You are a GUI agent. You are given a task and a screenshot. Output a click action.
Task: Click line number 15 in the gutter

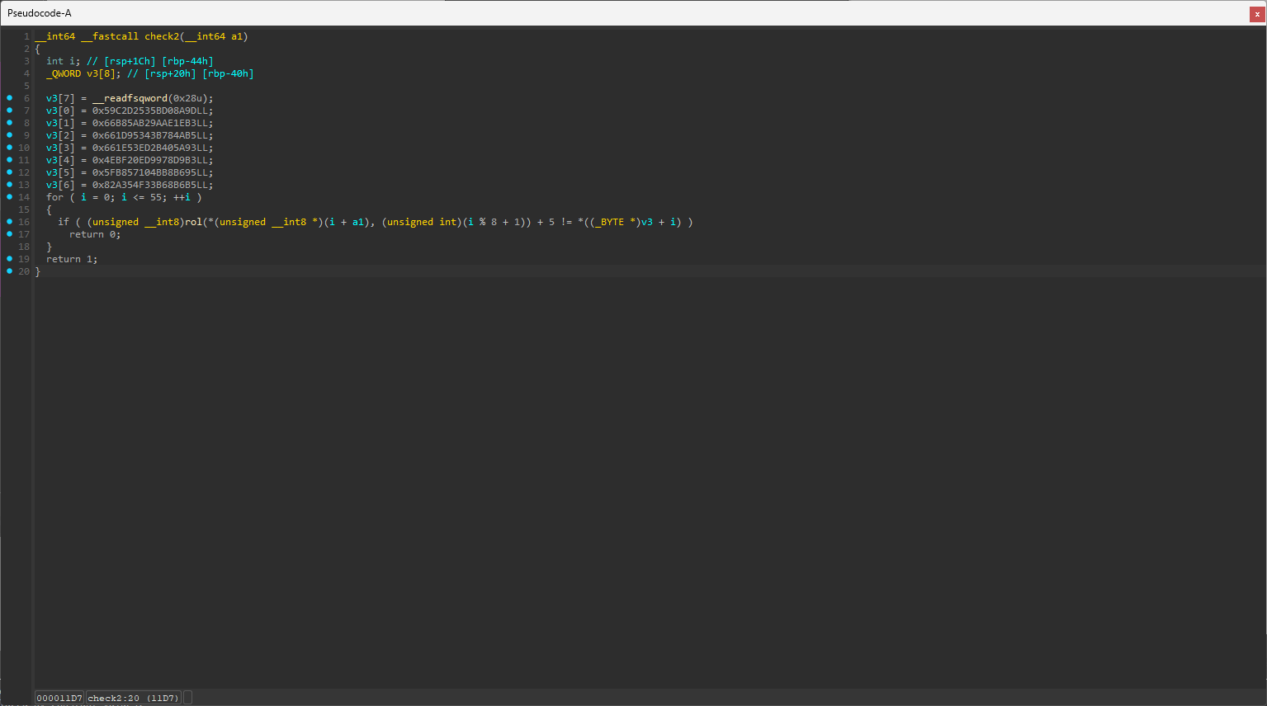click(x=24, y=209)
